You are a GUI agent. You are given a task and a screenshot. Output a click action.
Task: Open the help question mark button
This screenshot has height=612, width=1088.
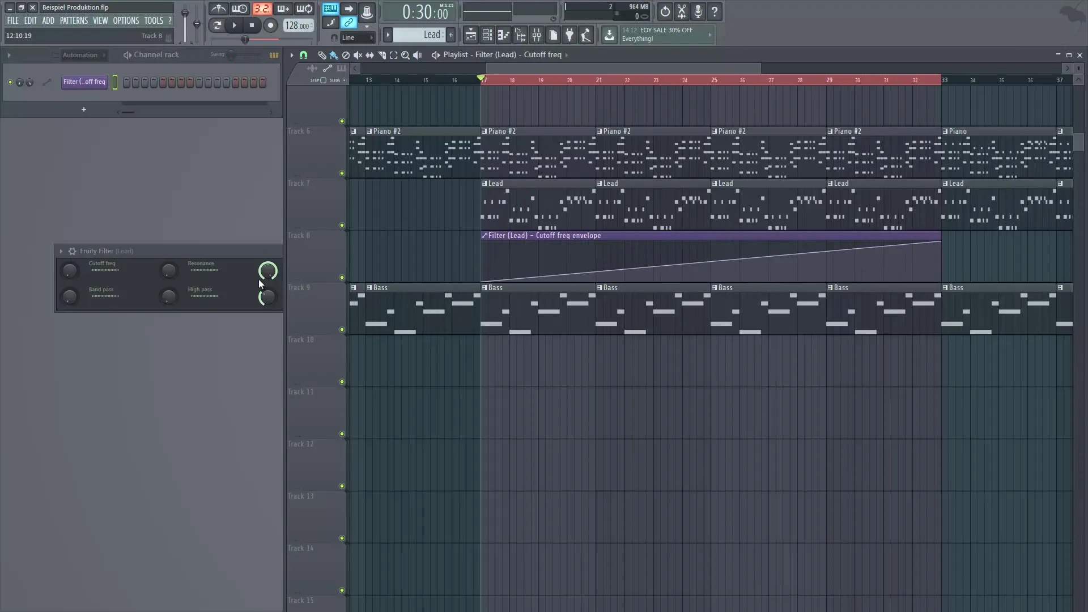(715, 11)
